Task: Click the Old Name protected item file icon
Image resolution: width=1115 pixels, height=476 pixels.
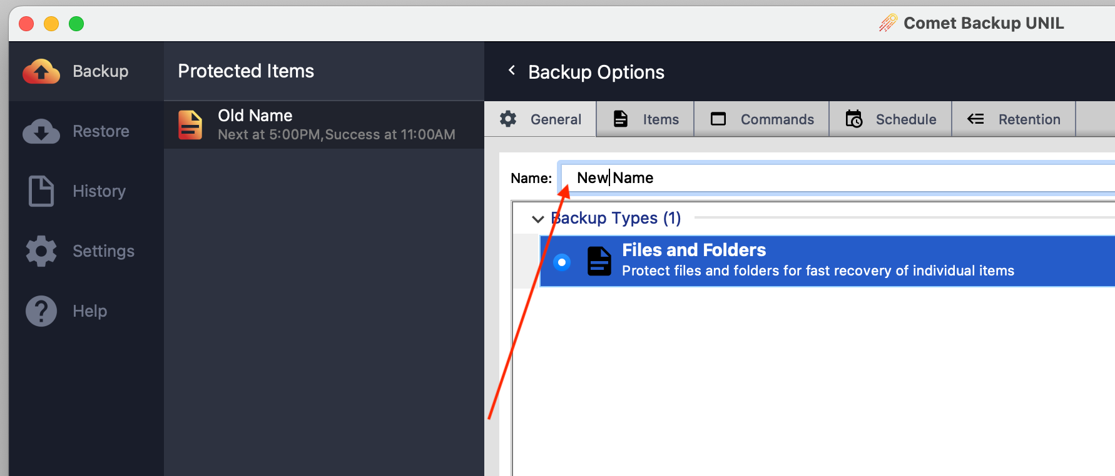Action: 190,125
